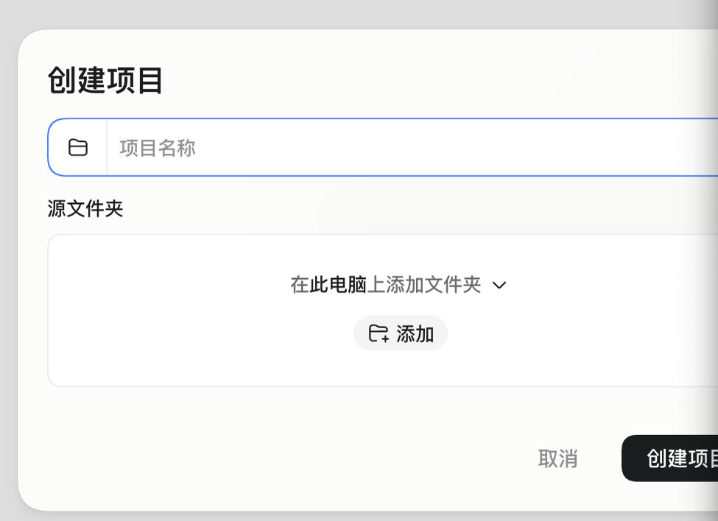Cancel the dialog with 取消
This screenshot has width=718, height=521.
tap(557, 458)
